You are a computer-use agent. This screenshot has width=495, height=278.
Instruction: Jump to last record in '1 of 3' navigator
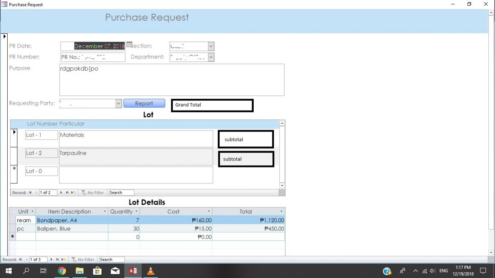coord(57,260)
